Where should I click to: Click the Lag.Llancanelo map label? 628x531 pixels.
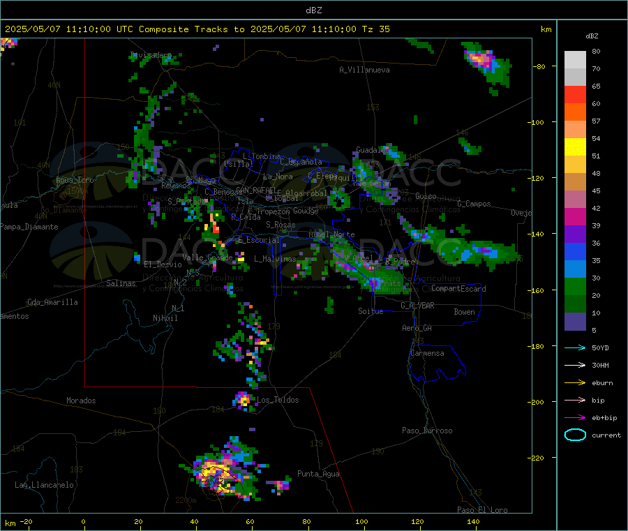pyautogui.click(x=44, y=485)
